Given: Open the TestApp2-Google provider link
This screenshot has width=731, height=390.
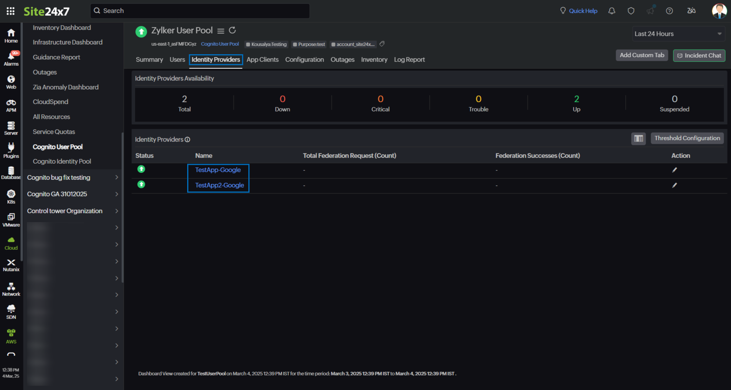Looking at the screenshot, I should tap(219, 185).
